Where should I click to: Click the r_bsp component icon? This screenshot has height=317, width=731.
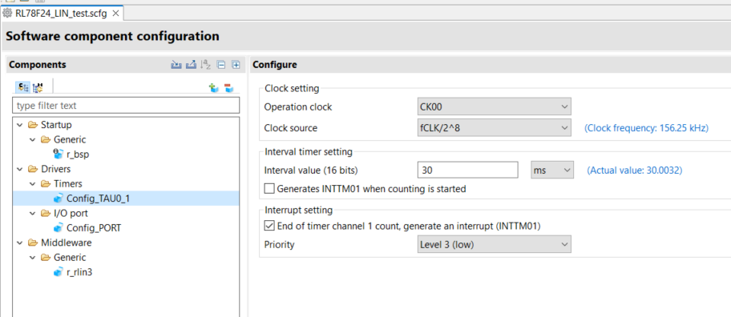[x=59, y=154]
